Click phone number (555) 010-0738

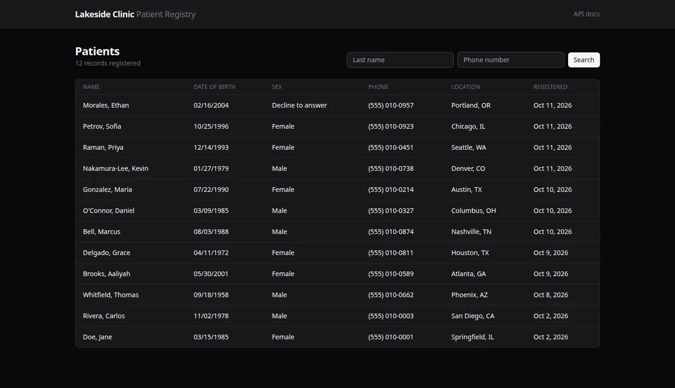click(x=391, y=168)
